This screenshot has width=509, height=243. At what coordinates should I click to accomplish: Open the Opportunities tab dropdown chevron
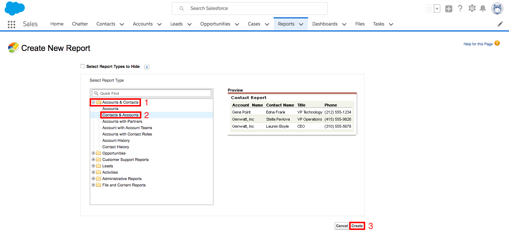click(237, 24)
